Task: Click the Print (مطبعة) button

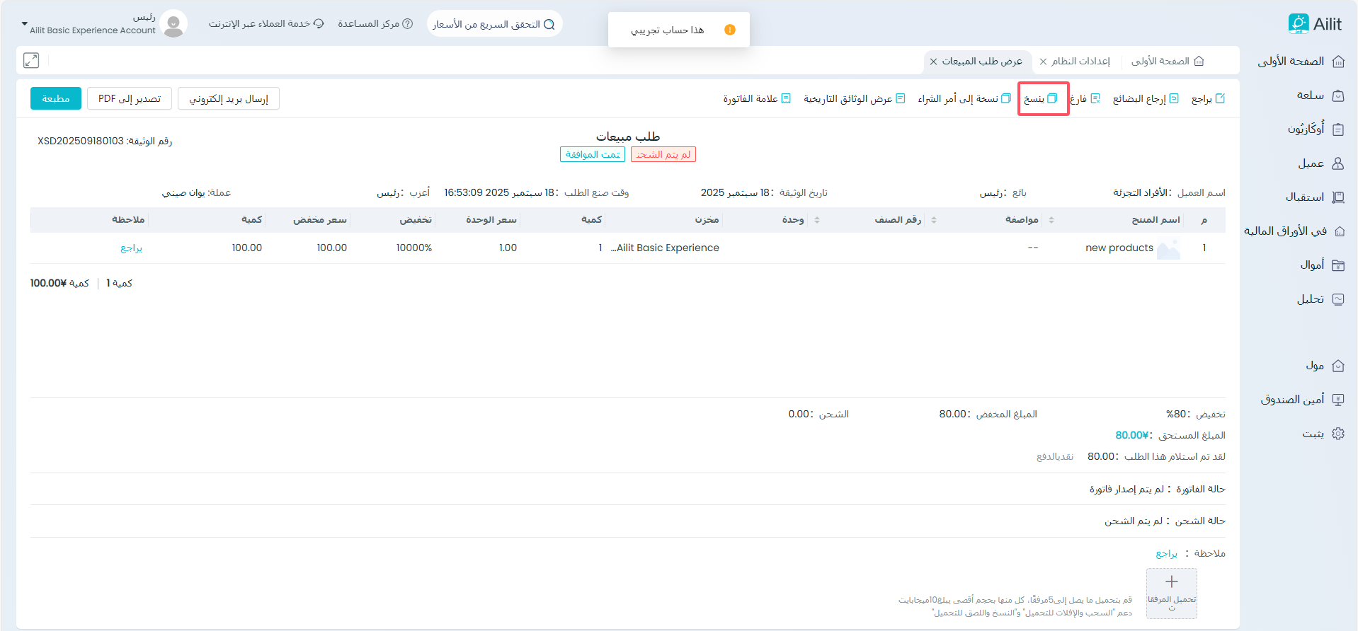Action: [x=56, y=98]
